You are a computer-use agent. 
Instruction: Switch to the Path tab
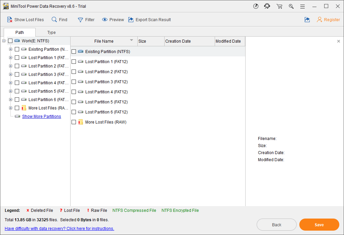[x=19, y=33]
